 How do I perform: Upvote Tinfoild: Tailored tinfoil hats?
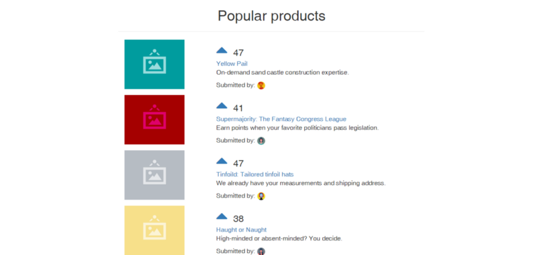coord(222,161)
